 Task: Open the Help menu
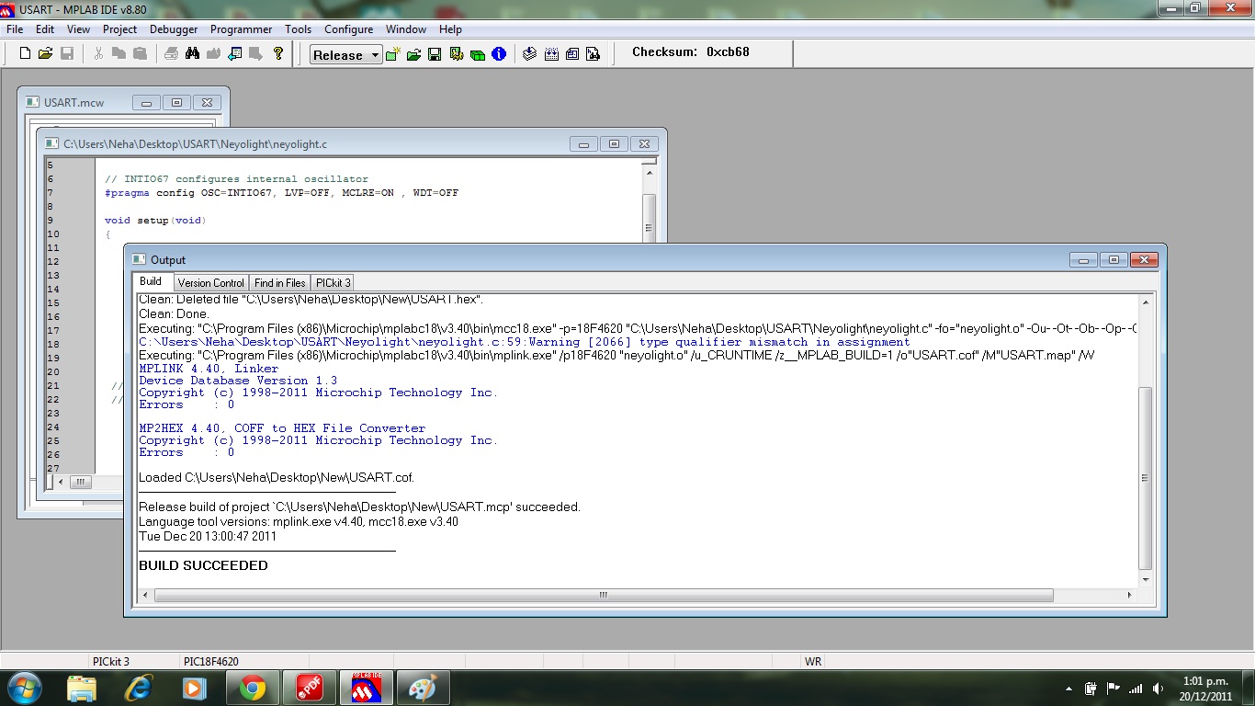(450, 29)
